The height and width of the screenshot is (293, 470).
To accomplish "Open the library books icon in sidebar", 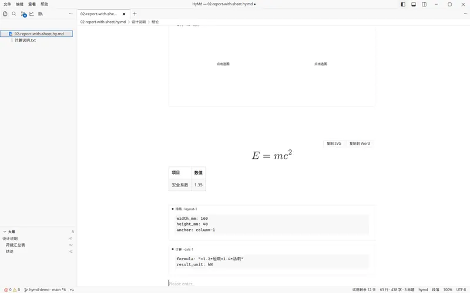I will click(x=41, y=13).
